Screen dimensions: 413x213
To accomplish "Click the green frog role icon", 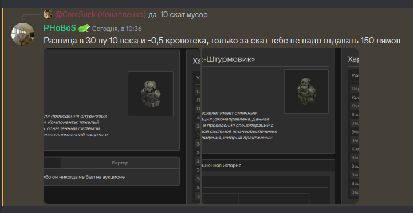I will coord(84,28).
